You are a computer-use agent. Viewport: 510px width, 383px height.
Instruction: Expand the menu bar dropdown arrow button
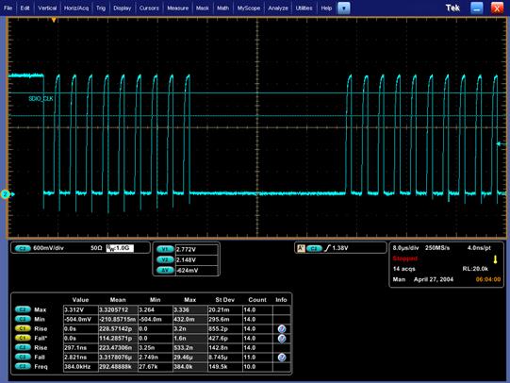click(x=344, y=8)
